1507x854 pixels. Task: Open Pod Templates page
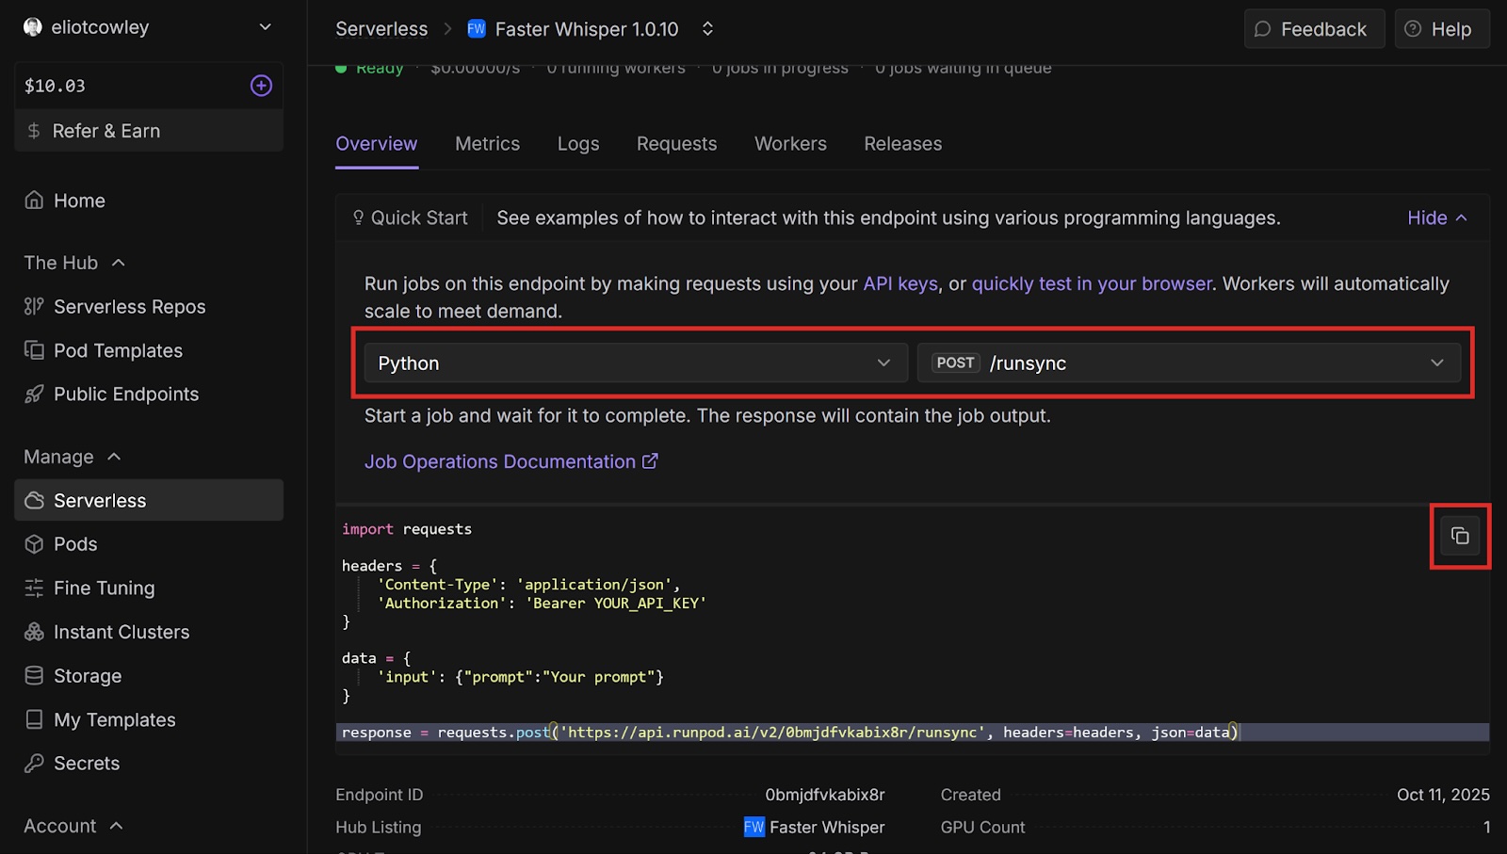[x=149, y=350]
